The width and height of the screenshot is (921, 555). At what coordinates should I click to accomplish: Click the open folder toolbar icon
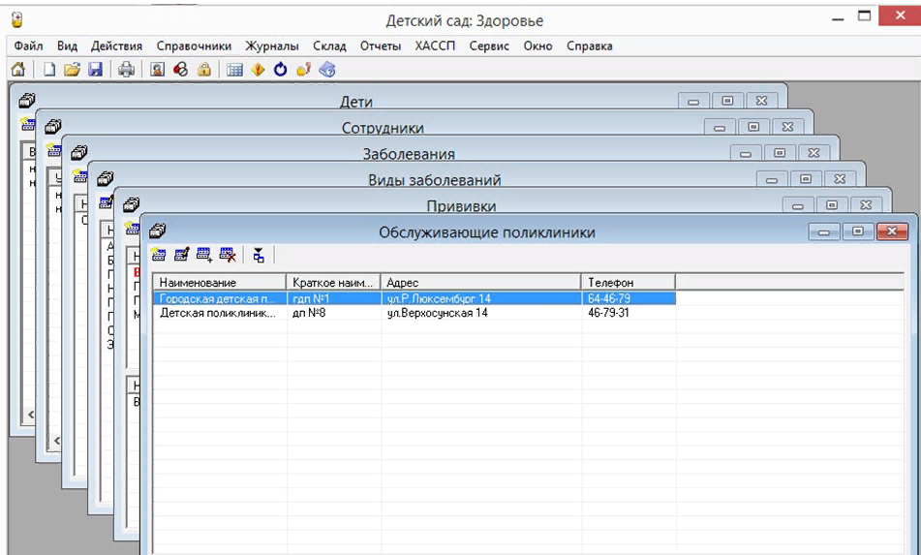click(x=72, y=70)
